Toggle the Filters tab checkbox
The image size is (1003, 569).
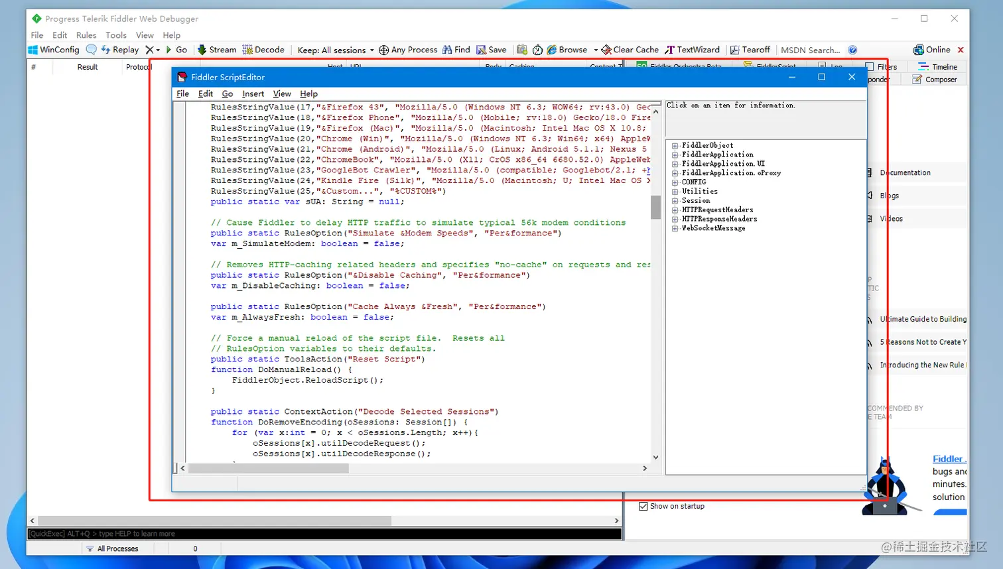point(870,66)
